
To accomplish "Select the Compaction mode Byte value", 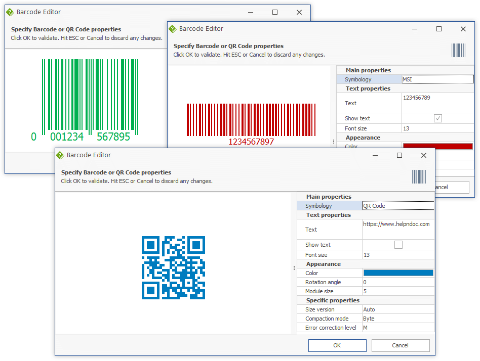I will (x=398, y=319).
